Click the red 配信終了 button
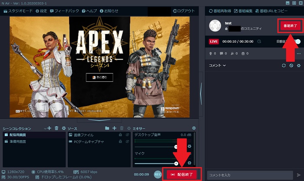The height and width of the screenshot is (181, 304). point(182,174)
